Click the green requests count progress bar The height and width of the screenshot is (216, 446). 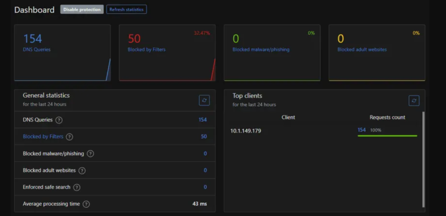[387, 136]
